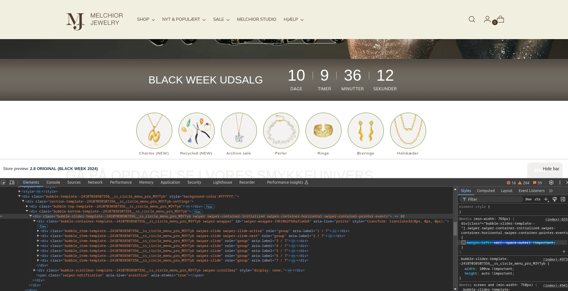Toggle the device toolbar icon in DevTools
The image size is (568, 291).
click(12, 182)
